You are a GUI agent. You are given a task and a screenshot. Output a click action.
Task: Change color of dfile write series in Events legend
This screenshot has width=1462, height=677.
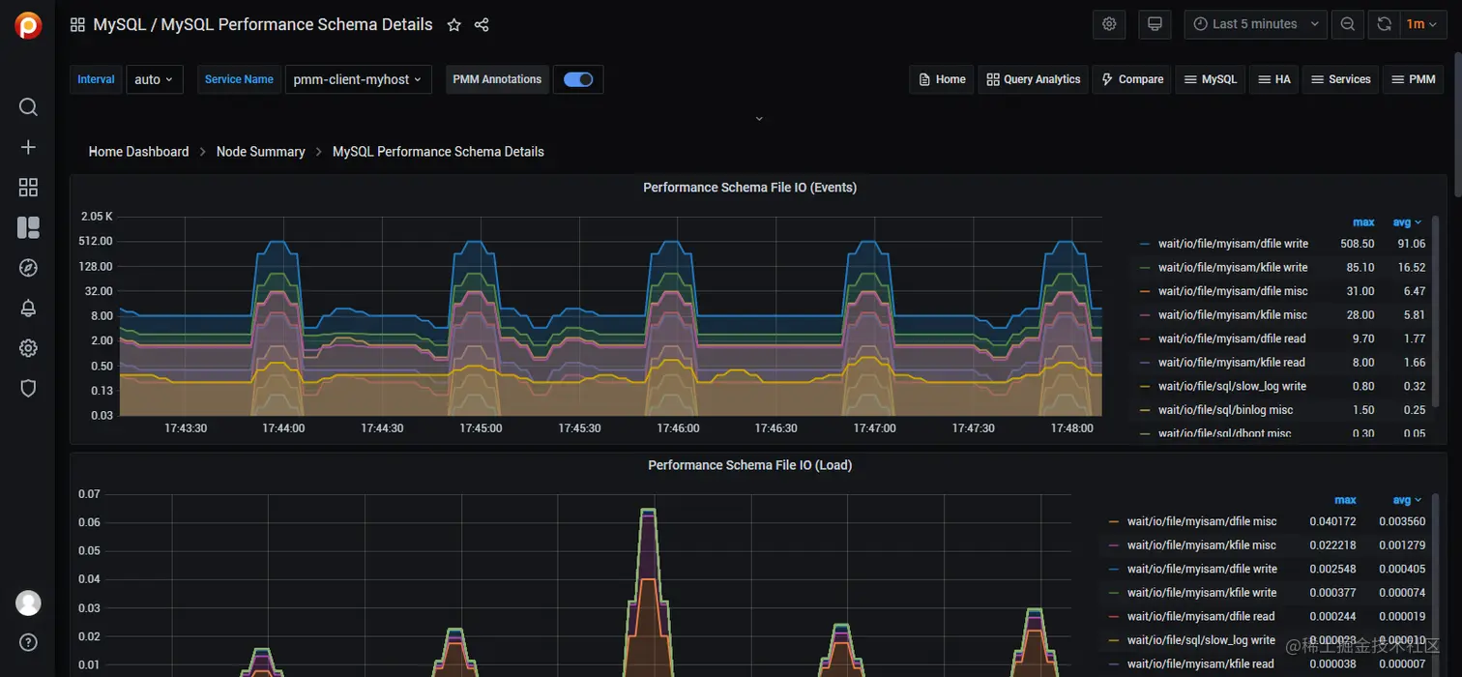coord(1145,245)
